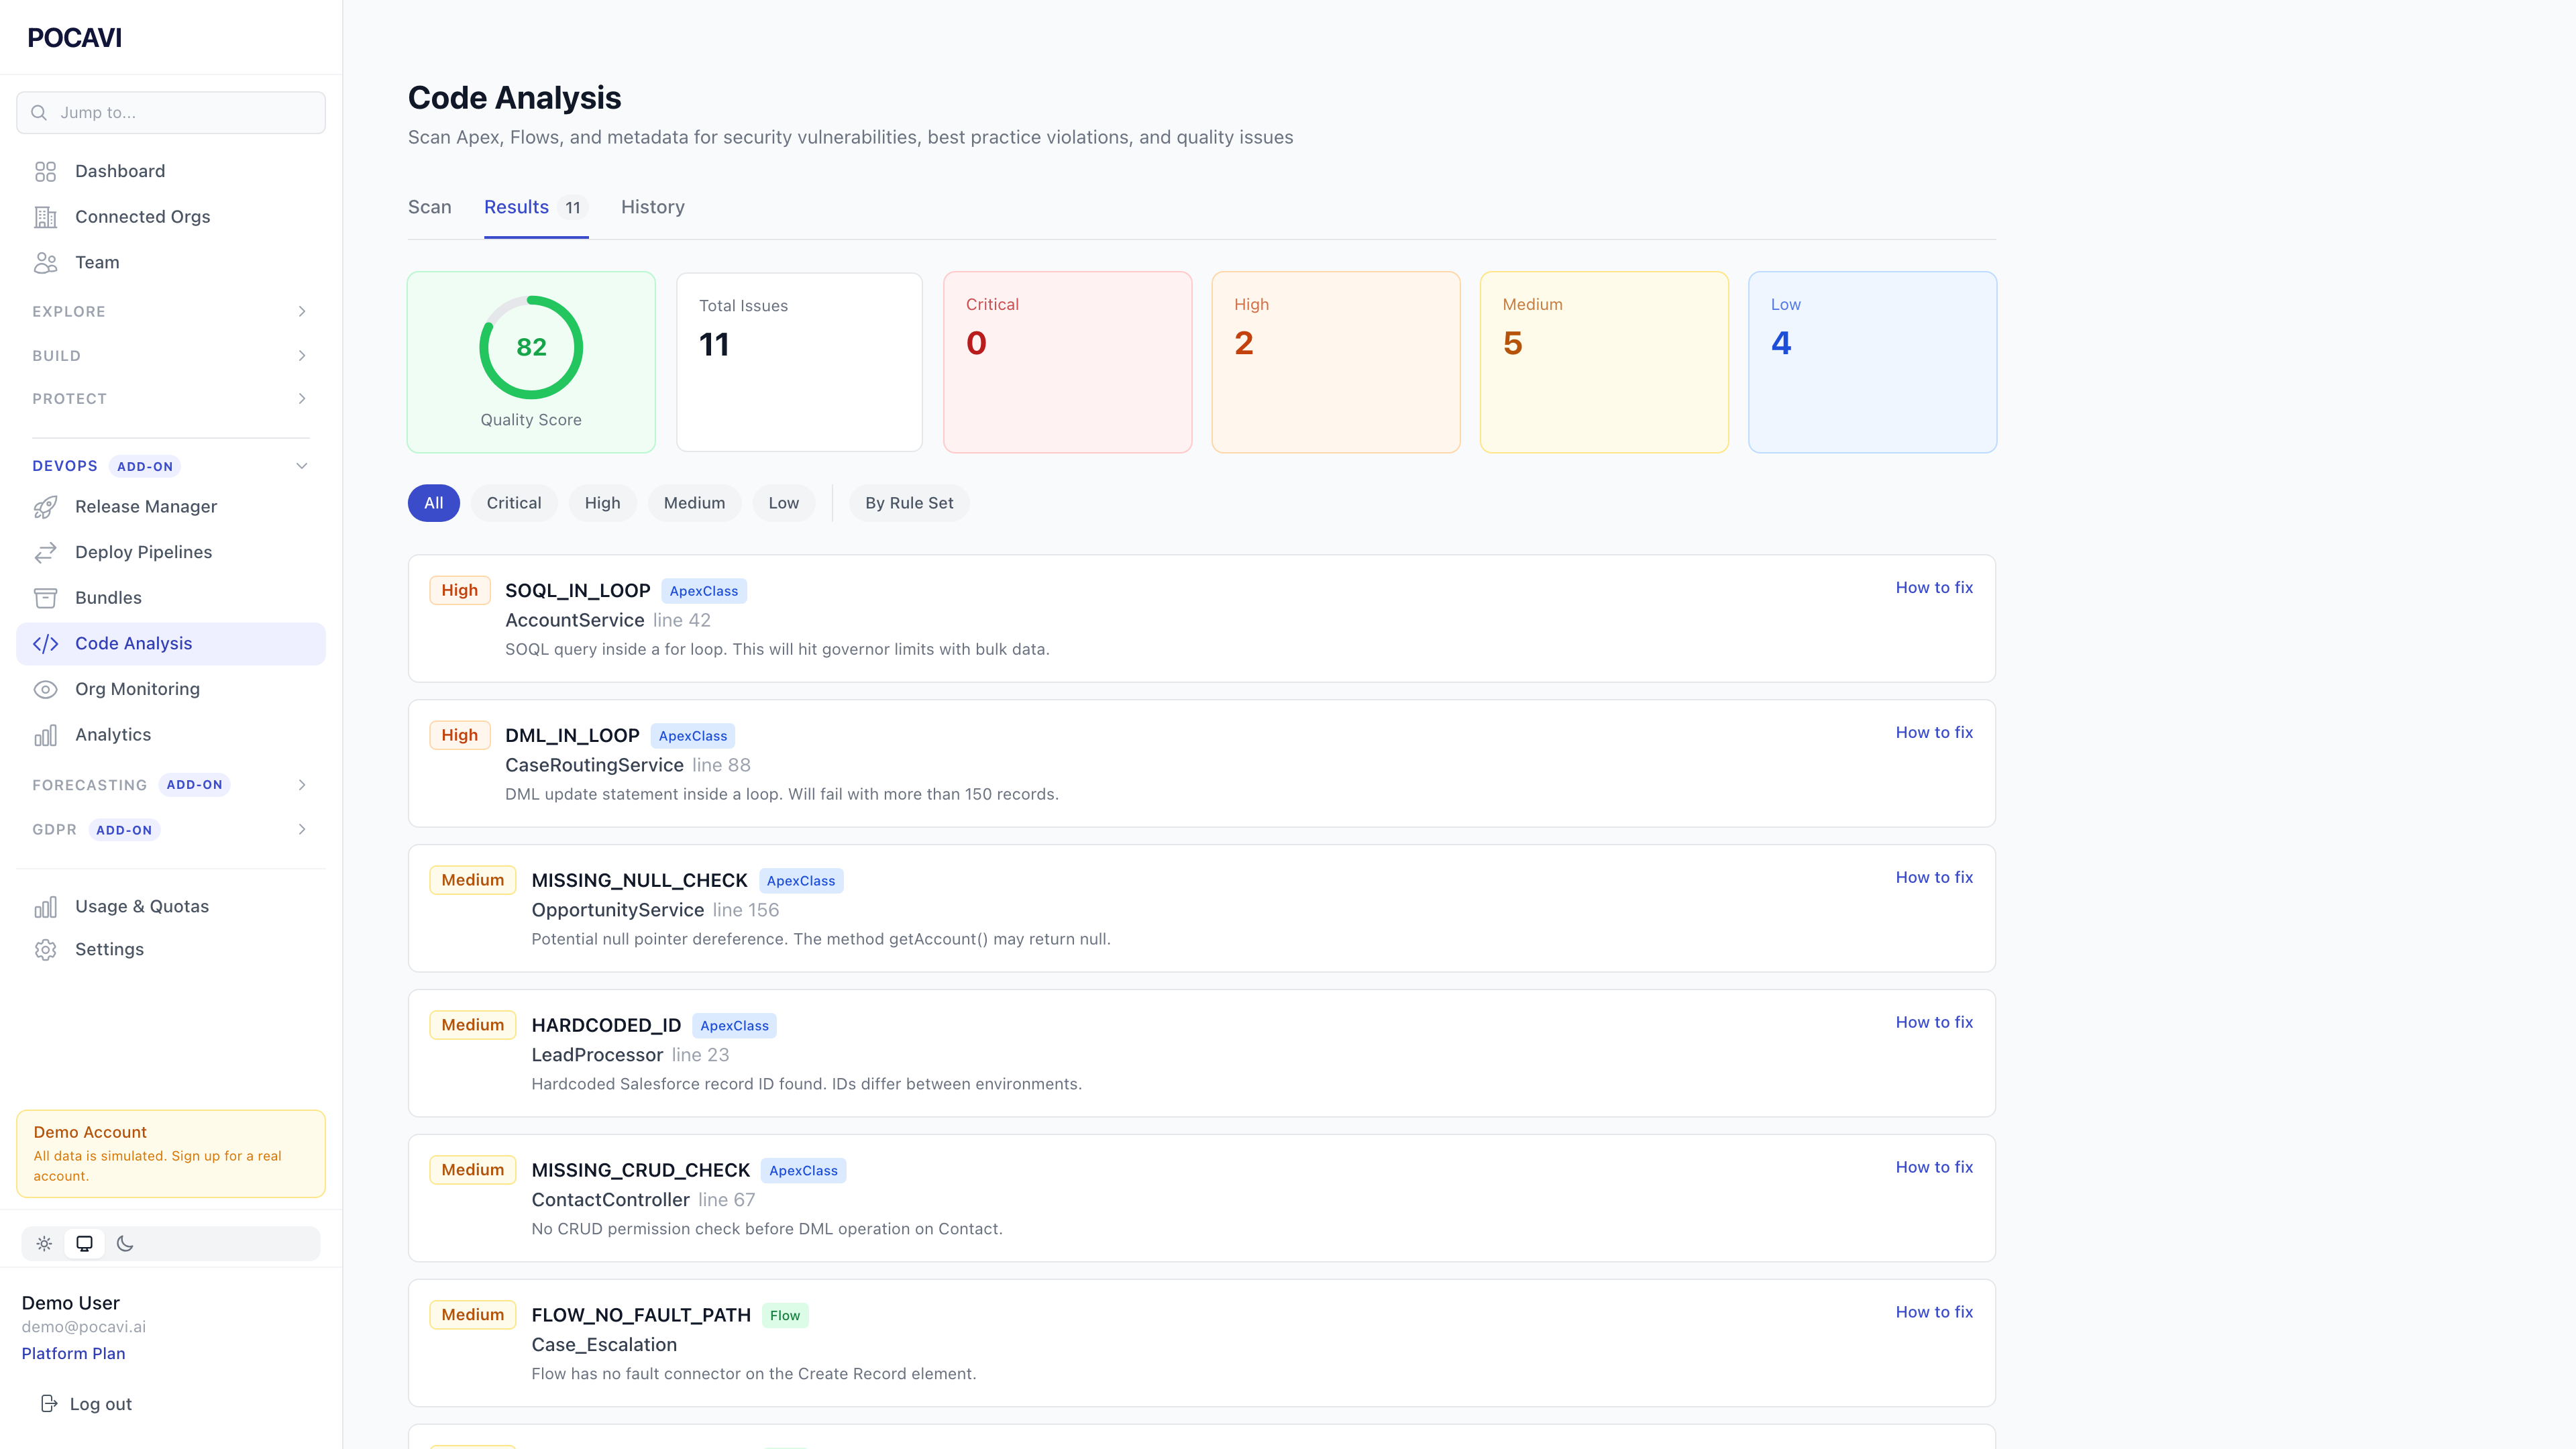Expand the FORECASTING add-on section
2576x1449 pixels.
tap(171, 785)
